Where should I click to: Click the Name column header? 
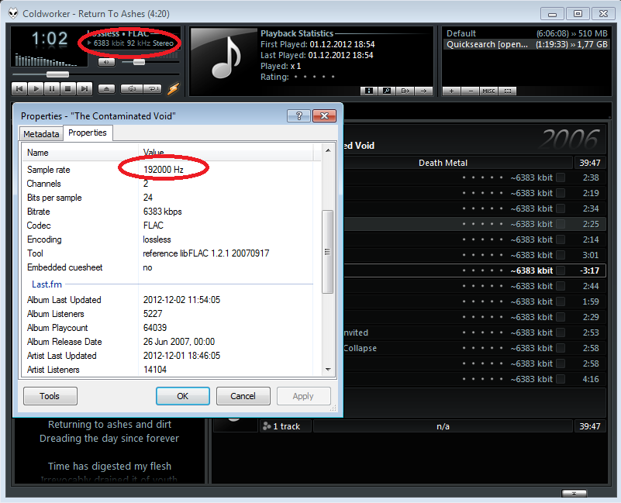coord(81,153)
